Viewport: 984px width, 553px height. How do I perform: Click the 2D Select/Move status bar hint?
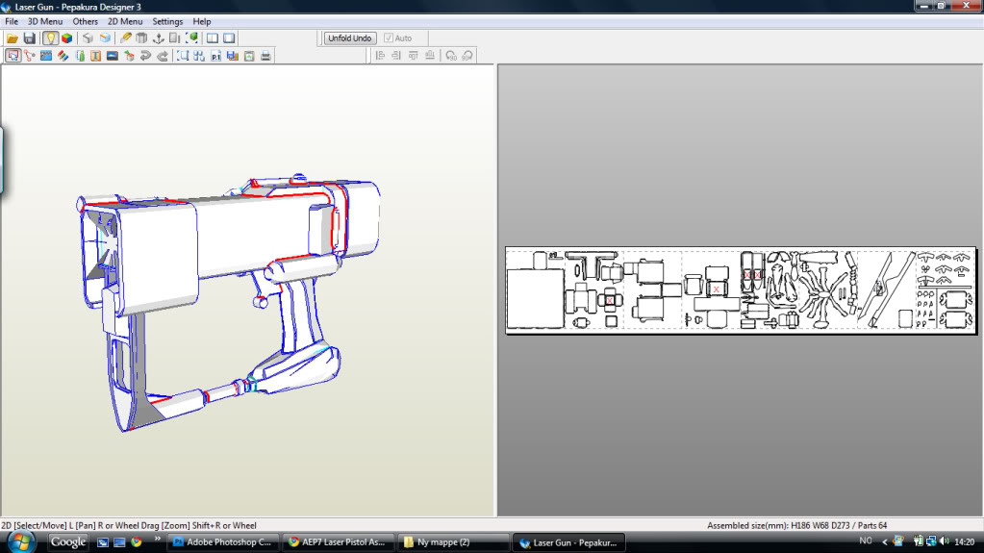[129, 525]
